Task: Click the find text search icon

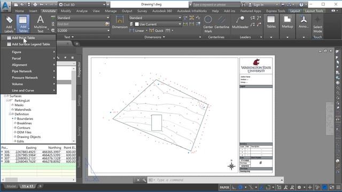Action: click(107, 24)
